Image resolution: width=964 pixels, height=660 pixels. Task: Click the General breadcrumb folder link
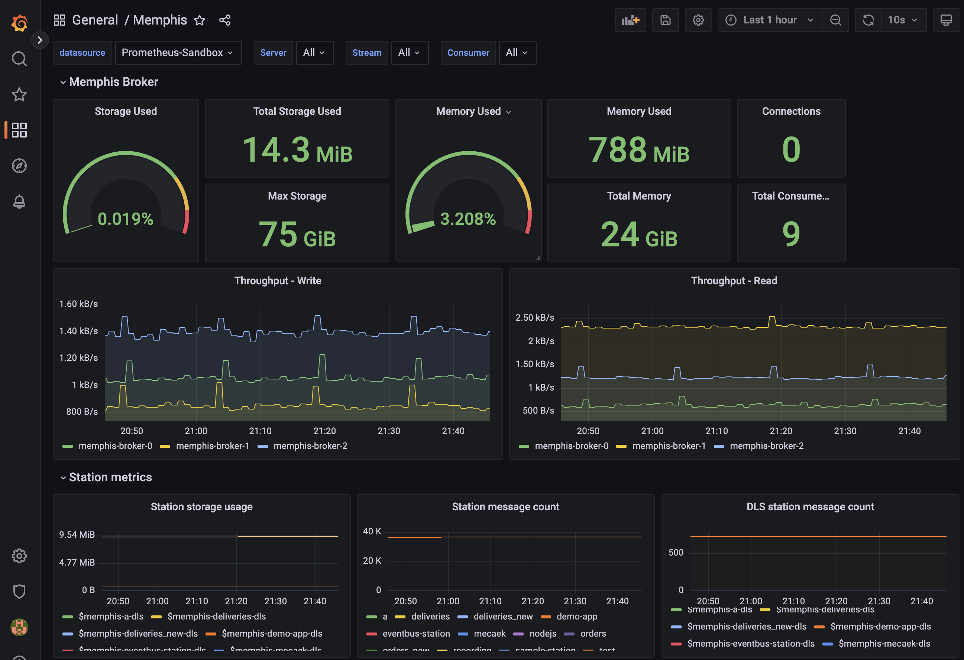[95, 20]
